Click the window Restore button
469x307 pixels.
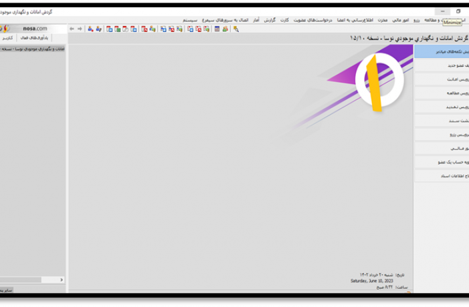[458, 11]
